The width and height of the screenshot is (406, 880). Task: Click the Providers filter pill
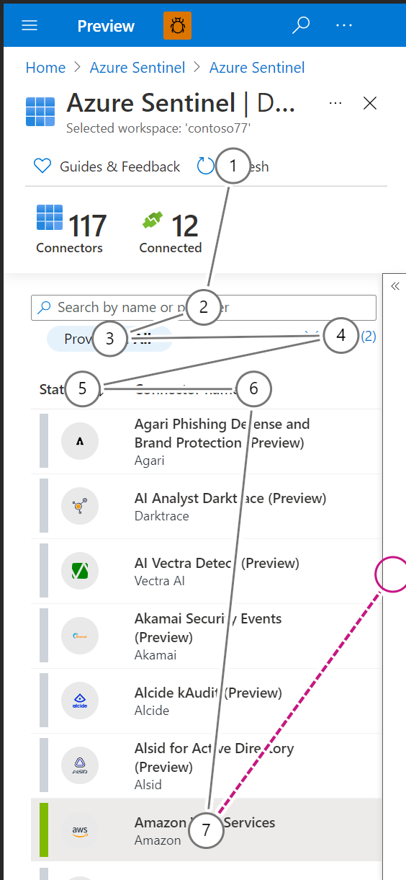109,339
